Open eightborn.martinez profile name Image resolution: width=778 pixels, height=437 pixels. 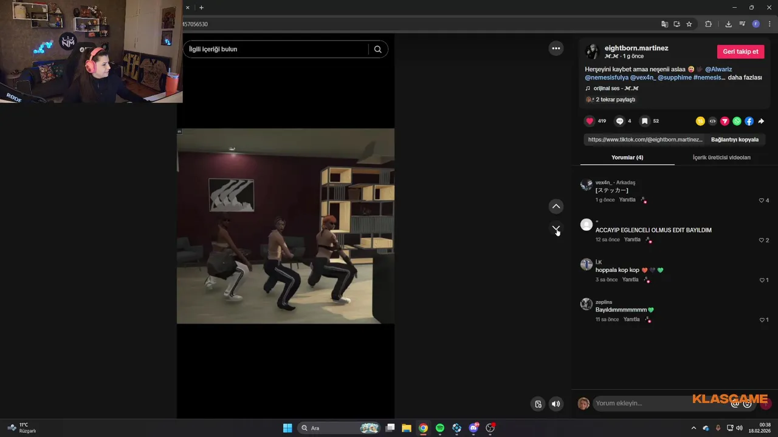[x=636, y=48]
